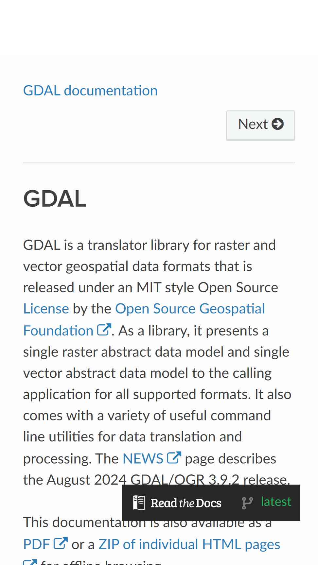Open the latest version selector
Viewport: 318px width, 565px height.
click(x=276, y=502)
